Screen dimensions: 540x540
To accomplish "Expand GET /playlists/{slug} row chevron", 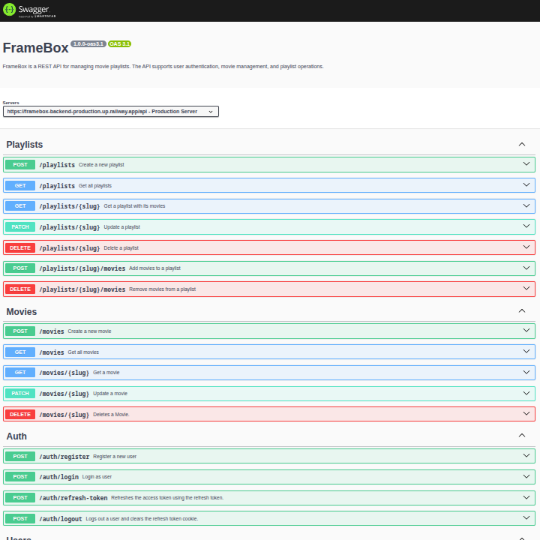I will coord(526,206).
